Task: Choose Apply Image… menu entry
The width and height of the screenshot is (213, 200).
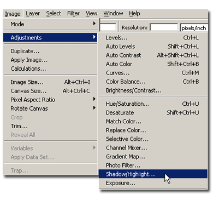Action: (50, 60)
